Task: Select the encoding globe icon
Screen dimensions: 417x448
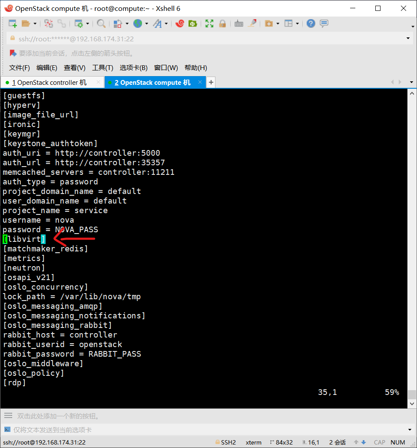Action: pos(138,23)
